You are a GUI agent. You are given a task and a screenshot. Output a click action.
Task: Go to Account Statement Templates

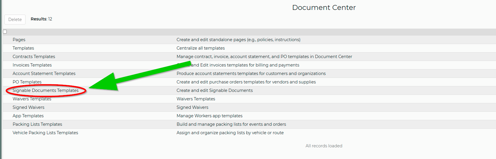(x=44, y=74)
